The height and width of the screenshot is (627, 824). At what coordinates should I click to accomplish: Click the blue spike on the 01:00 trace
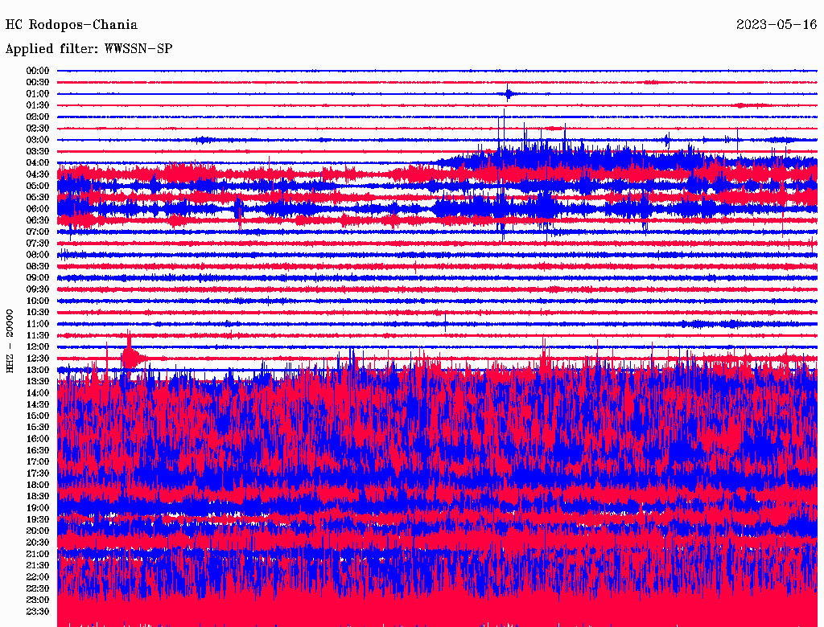(x=508, y=93)
